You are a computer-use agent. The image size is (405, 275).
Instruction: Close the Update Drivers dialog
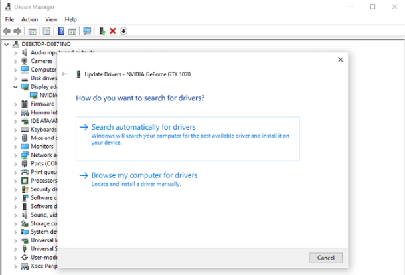(341, 60)
